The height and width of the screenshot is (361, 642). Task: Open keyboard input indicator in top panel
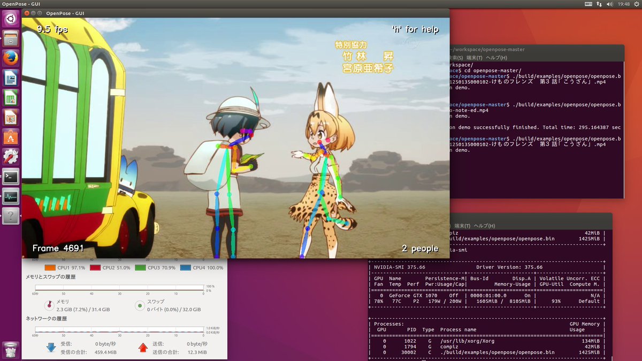pyautogui.click(x=588, y=4)
